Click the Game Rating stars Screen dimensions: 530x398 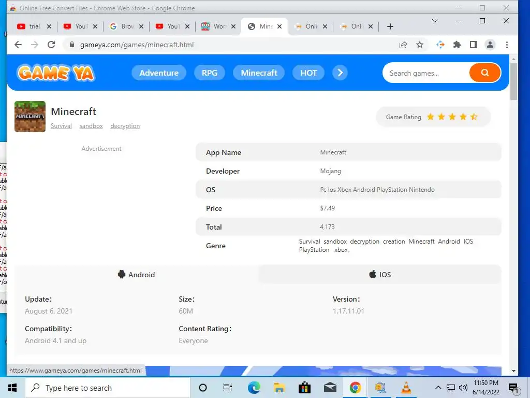pyautogui.click(x=452, y=117)
